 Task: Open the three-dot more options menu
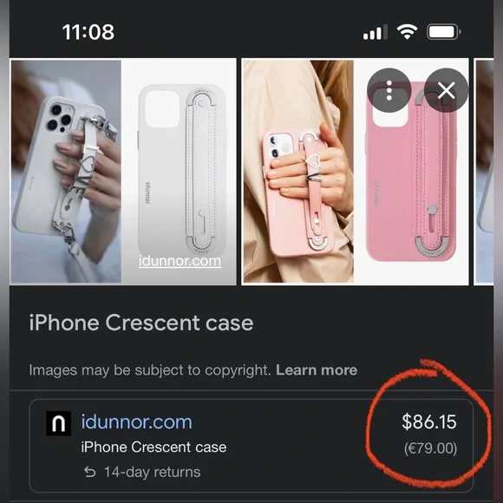point(389,90)
